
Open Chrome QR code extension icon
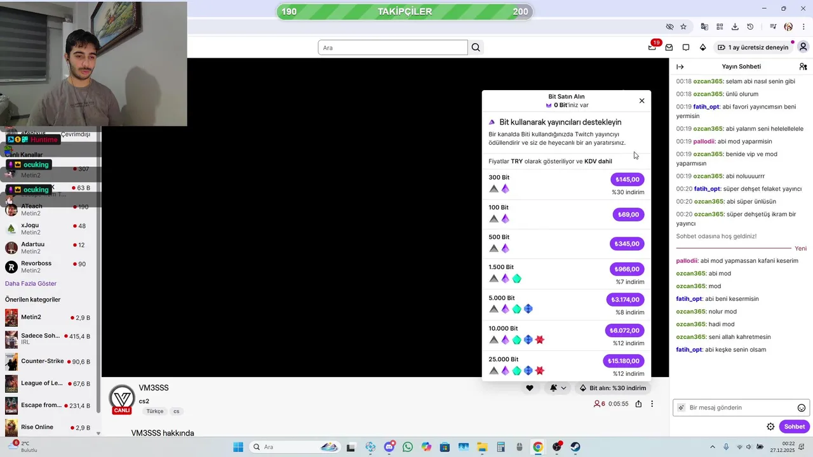point(720,27)
